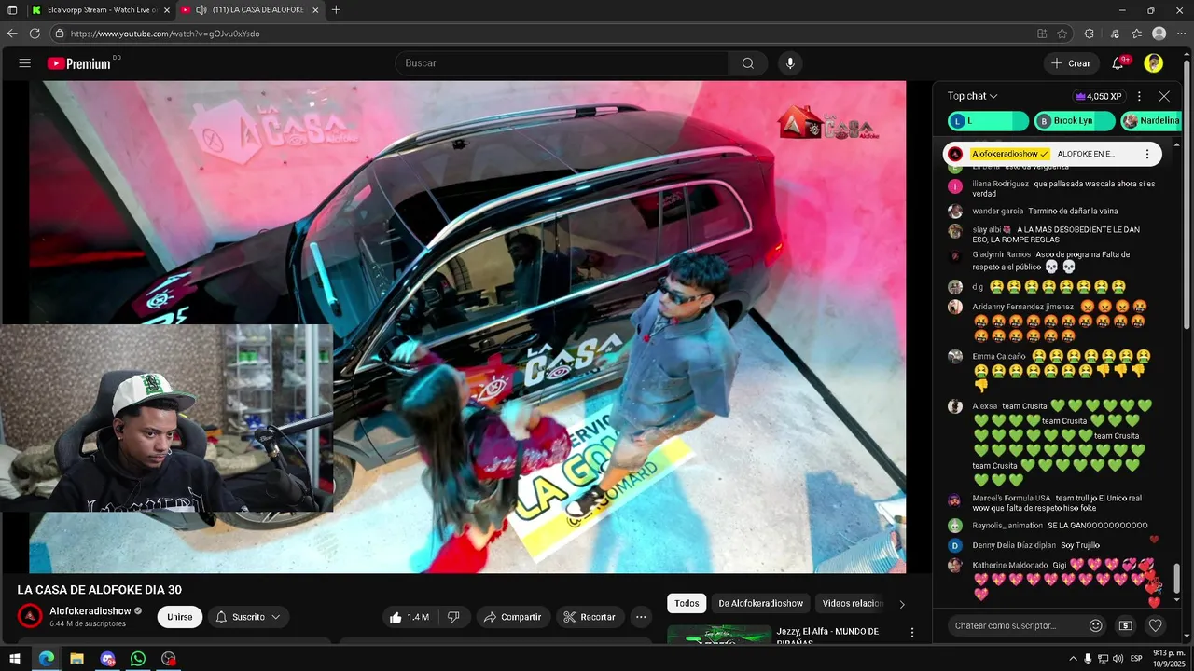The image size is (1194, 671).
Task: Start voice search with microphone icon
Action: 790,63
